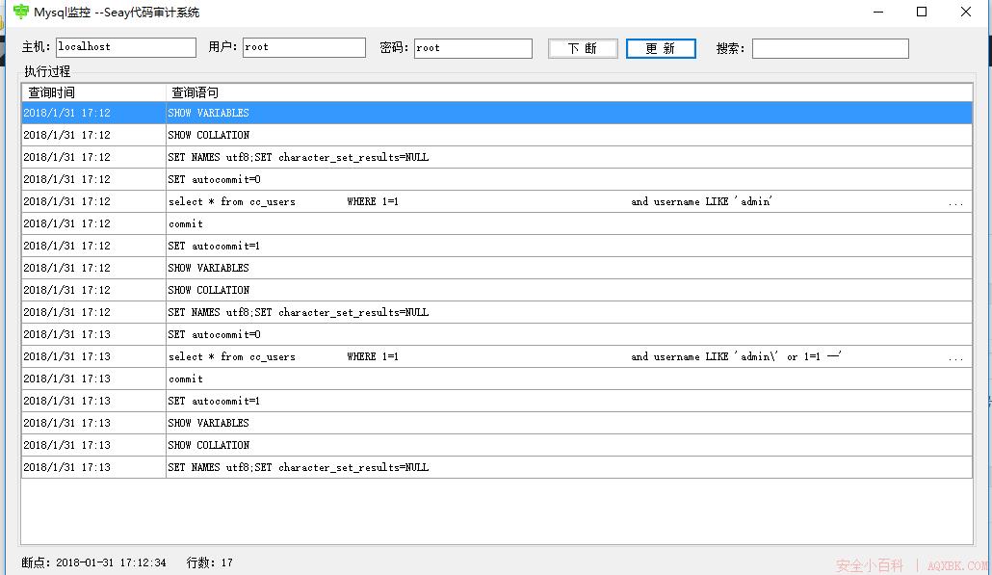Focus the 密码 input field
This screenshot has height=575, width=992.
[473, 48]
